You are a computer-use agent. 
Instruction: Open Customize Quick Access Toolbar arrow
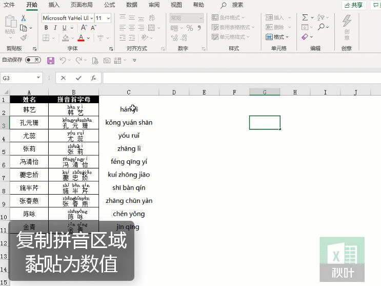pyautogui.click(x=135, y=60)
